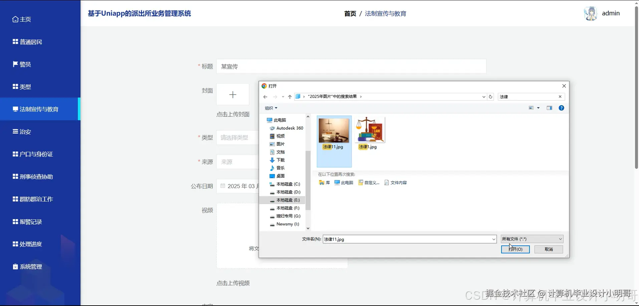Image resolution: width=639 pixels, height=306 pixels.
Task: Select the 法律1.jpg thumbnail
Action: tap(370, 130)
